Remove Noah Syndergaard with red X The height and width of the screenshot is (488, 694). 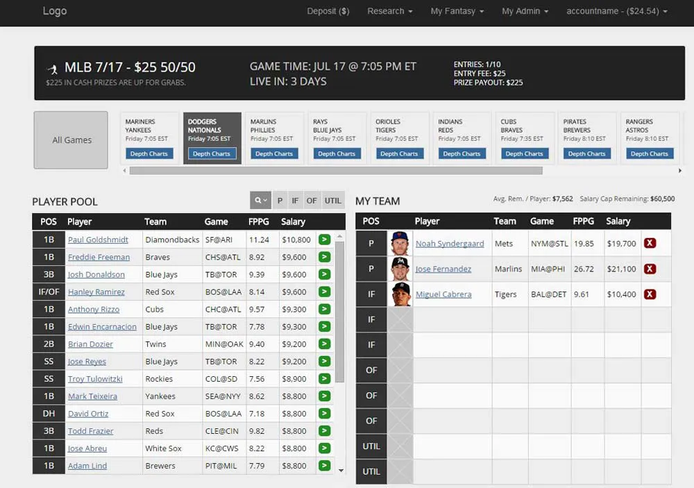pyautogui.click(x=650, y=243)
